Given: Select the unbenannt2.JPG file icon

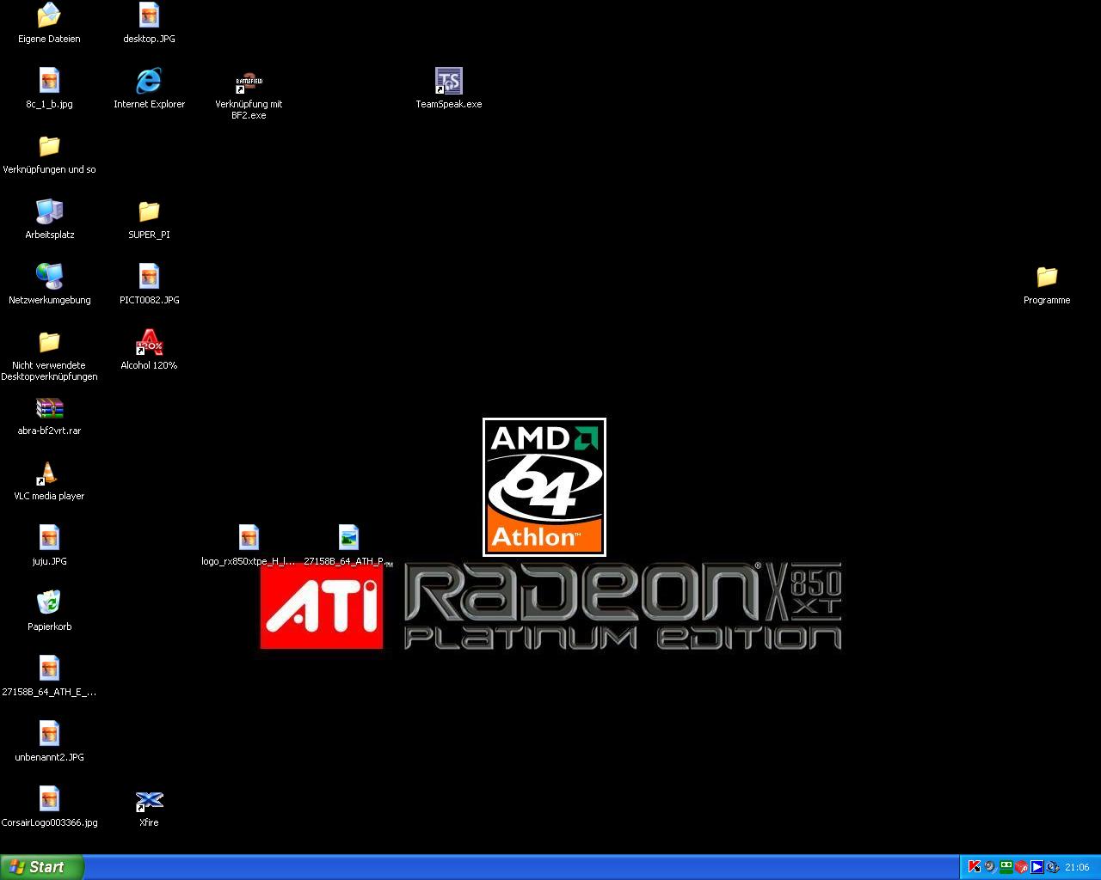Looking at the screenshot, I should pos(49,734).
